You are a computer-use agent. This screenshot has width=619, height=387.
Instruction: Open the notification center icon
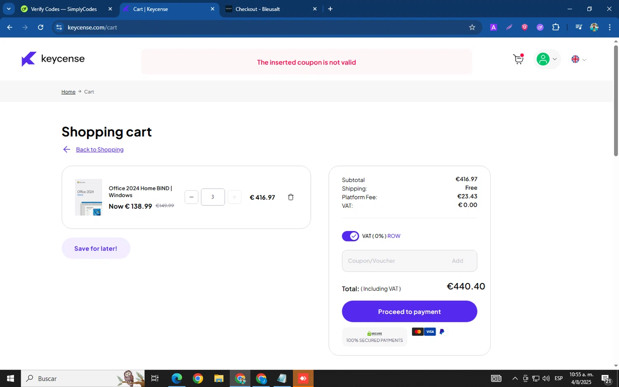pos(606,379)
